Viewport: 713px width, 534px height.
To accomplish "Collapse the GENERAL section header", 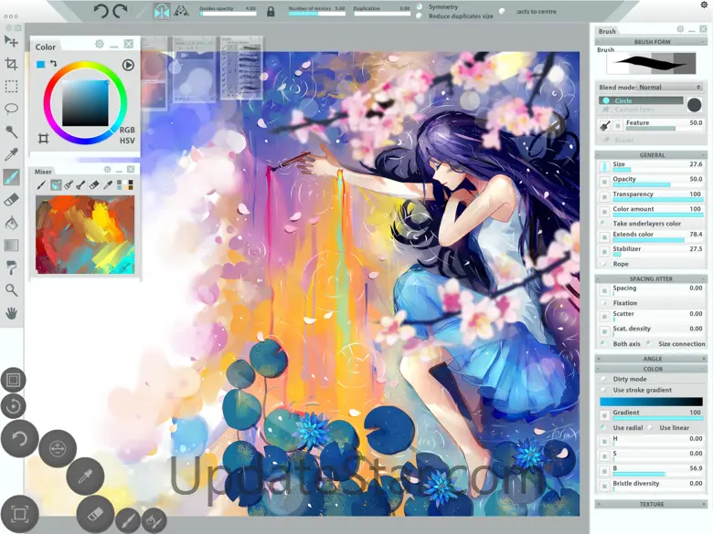I will click(x=651, y=155).
